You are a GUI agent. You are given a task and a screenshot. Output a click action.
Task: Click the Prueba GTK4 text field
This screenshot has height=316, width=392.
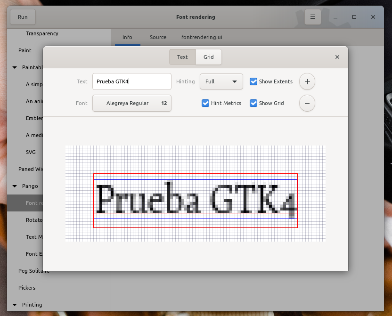[131, 81]
